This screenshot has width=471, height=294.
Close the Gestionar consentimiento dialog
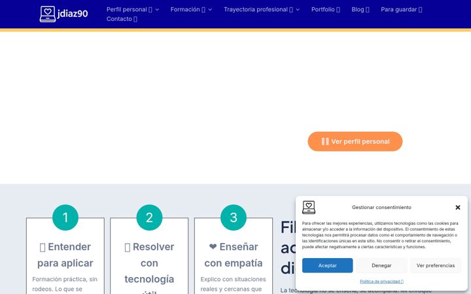tap(458, 207)
